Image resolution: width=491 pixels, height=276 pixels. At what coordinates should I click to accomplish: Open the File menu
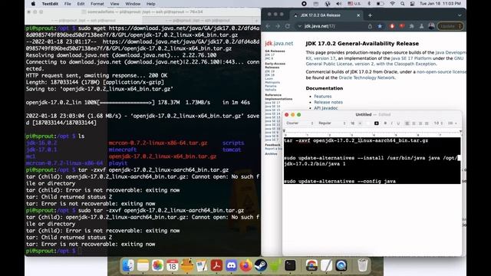pos(68,4)
